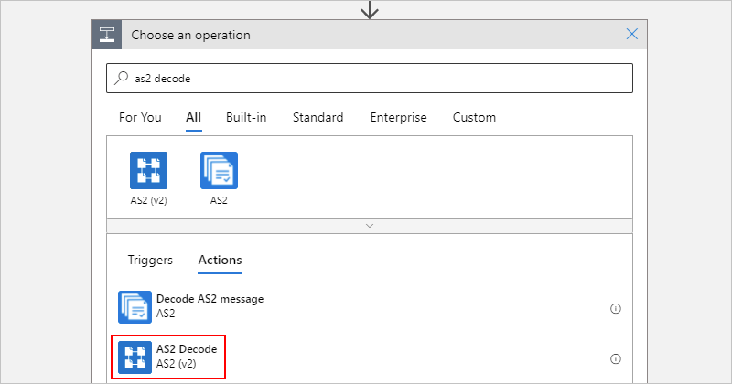
Task: Switch to the For You tab
Action: coord(140,117)
